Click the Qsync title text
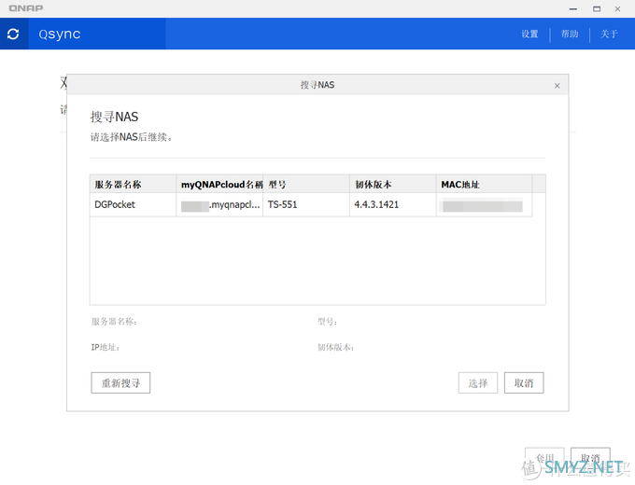The height and width of the screenshot is (485, 635). (60, 34)
